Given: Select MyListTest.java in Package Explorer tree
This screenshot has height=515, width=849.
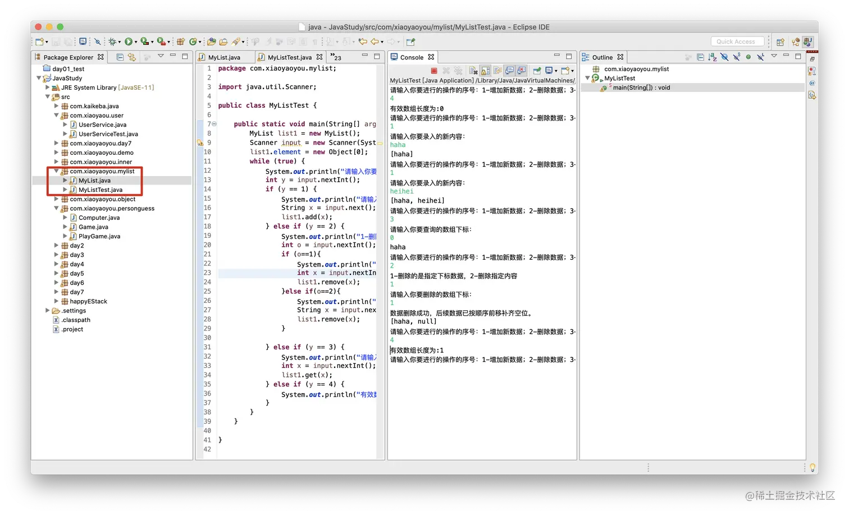Looking at the screenshot, I should (100, 190).
